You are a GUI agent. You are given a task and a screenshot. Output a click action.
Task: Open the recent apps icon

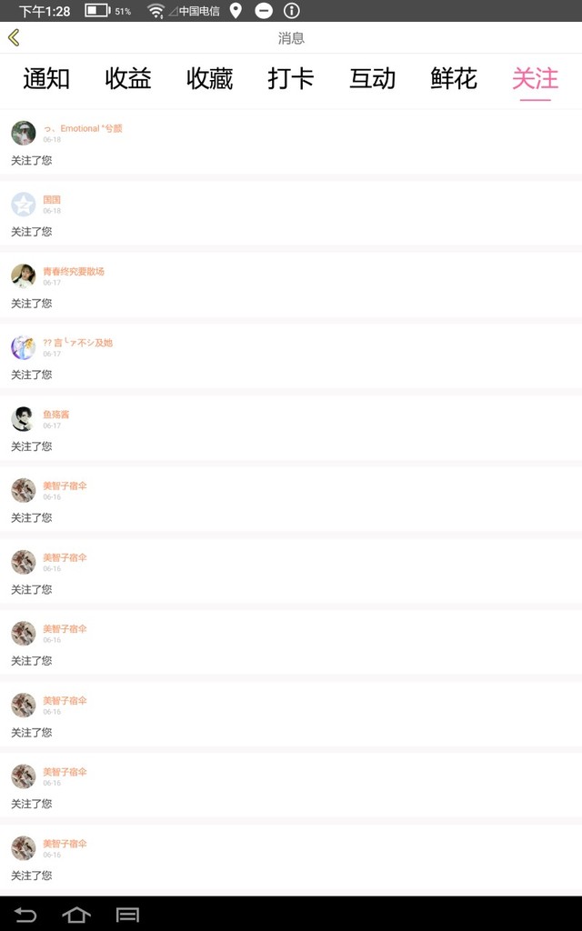[127, 915]
